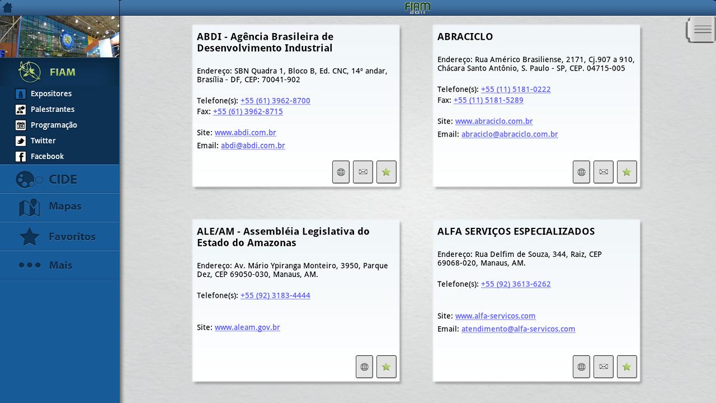Star ALE/AM as a favorite
The height and width of the screenshot is (403, 716).
click(x=386, y=367)
